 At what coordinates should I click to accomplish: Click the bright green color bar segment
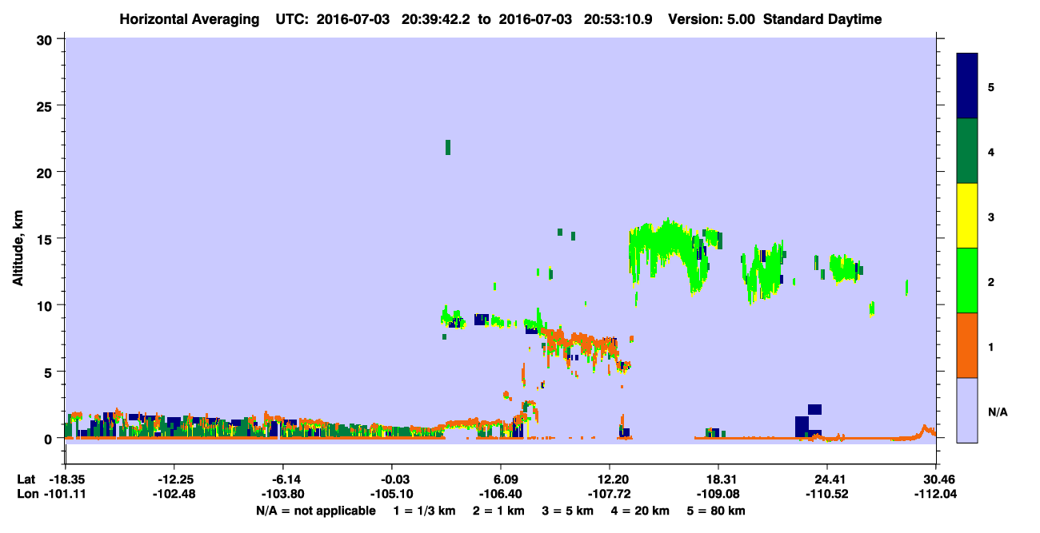(967, 280)
